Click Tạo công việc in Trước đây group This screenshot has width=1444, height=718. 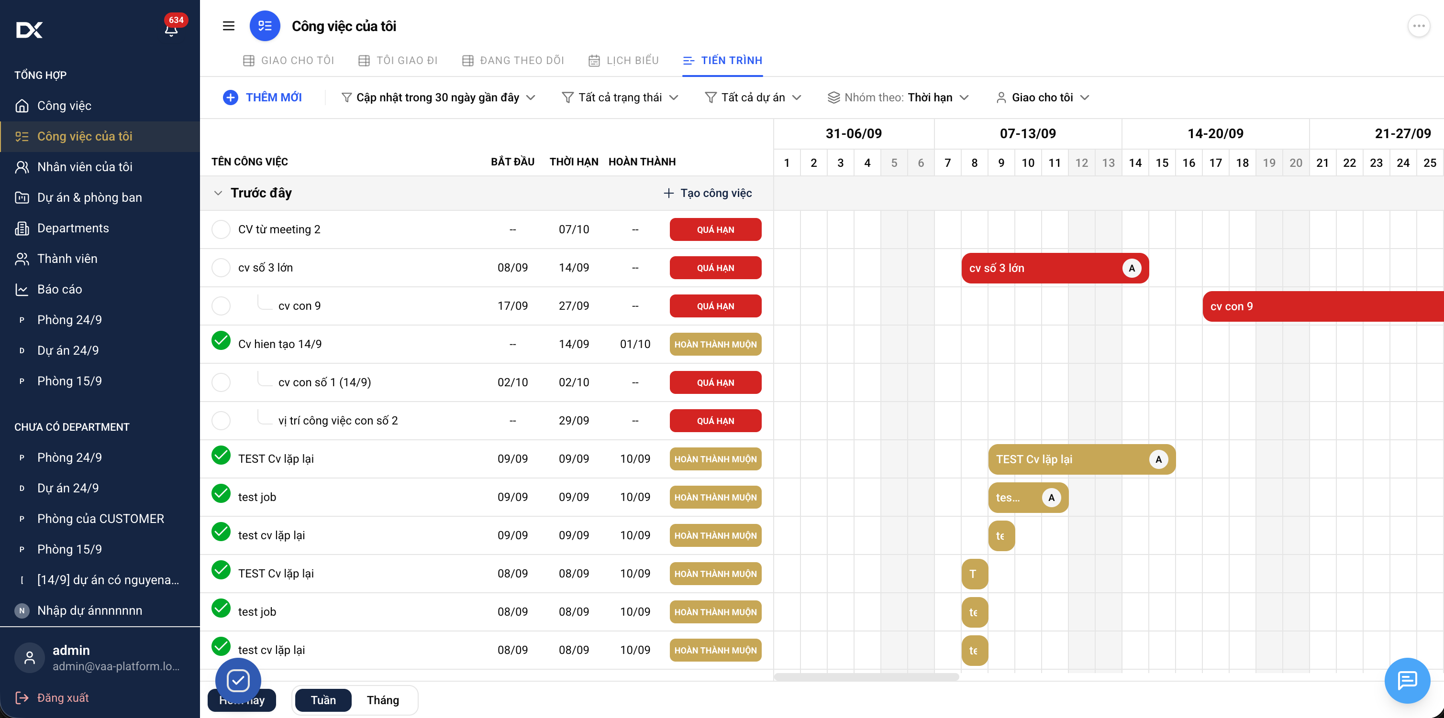tap(708, 193)
